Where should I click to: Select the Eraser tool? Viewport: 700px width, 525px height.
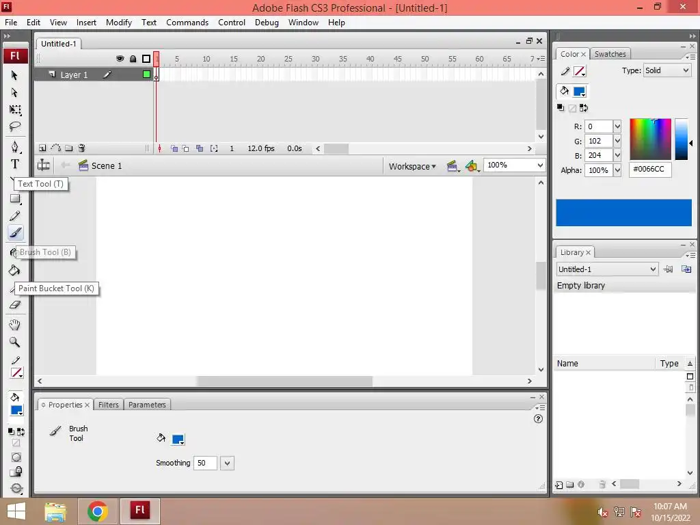(x=15, y=305)
